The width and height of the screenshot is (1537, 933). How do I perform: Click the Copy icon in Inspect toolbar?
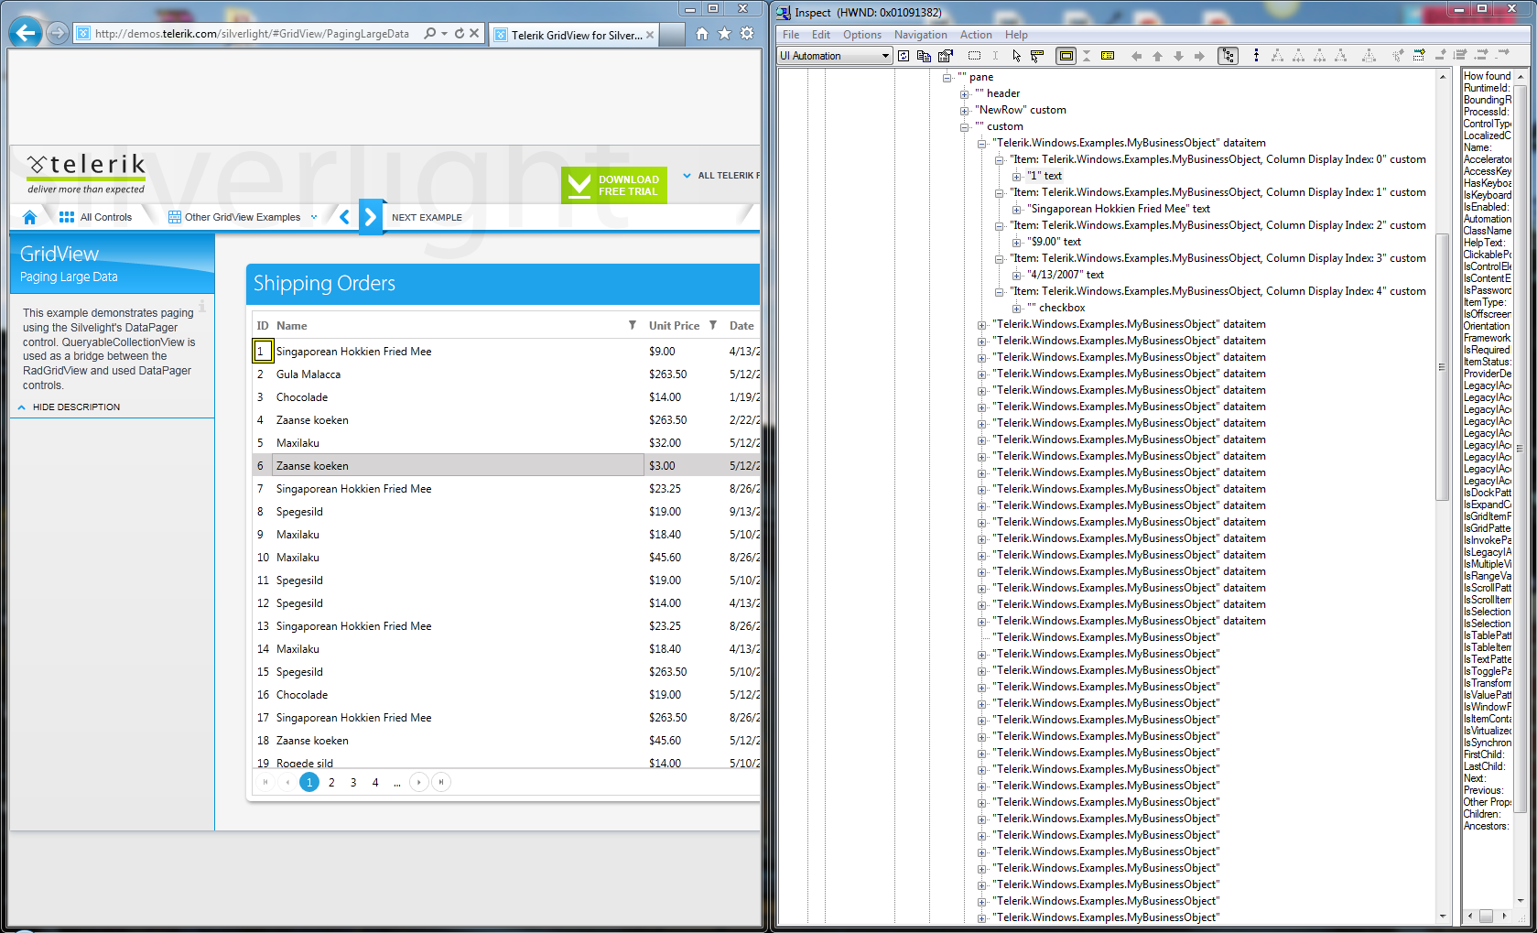pos(924,56)
